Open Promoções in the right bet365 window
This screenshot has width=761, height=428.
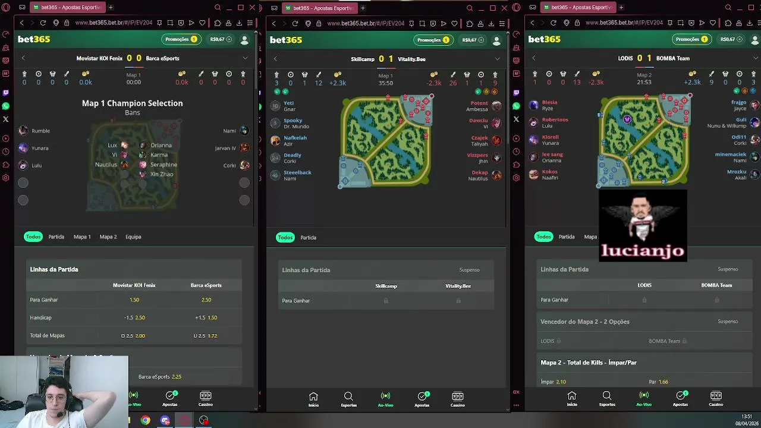point(691,39)
